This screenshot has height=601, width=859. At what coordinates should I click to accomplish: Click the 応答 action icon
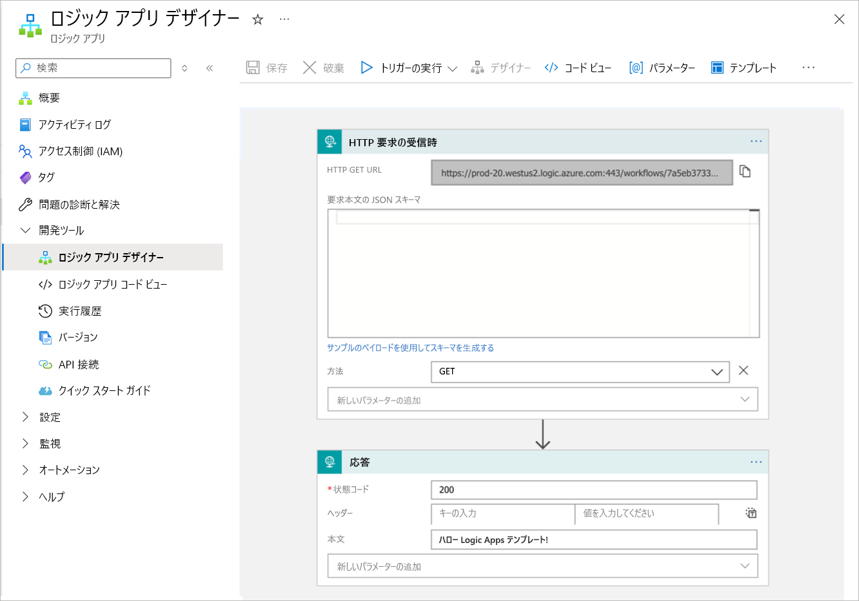click(x=330, y=462)
